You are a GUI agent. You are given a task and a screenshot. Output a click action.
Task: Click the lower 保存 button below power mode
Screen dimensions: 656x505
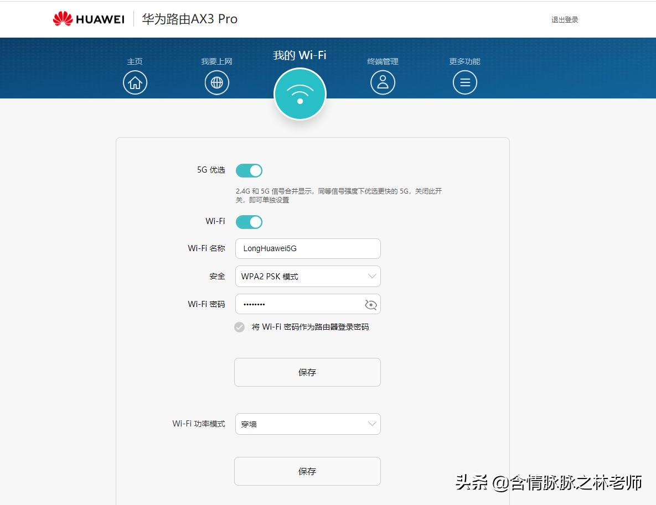pos(307,471)
